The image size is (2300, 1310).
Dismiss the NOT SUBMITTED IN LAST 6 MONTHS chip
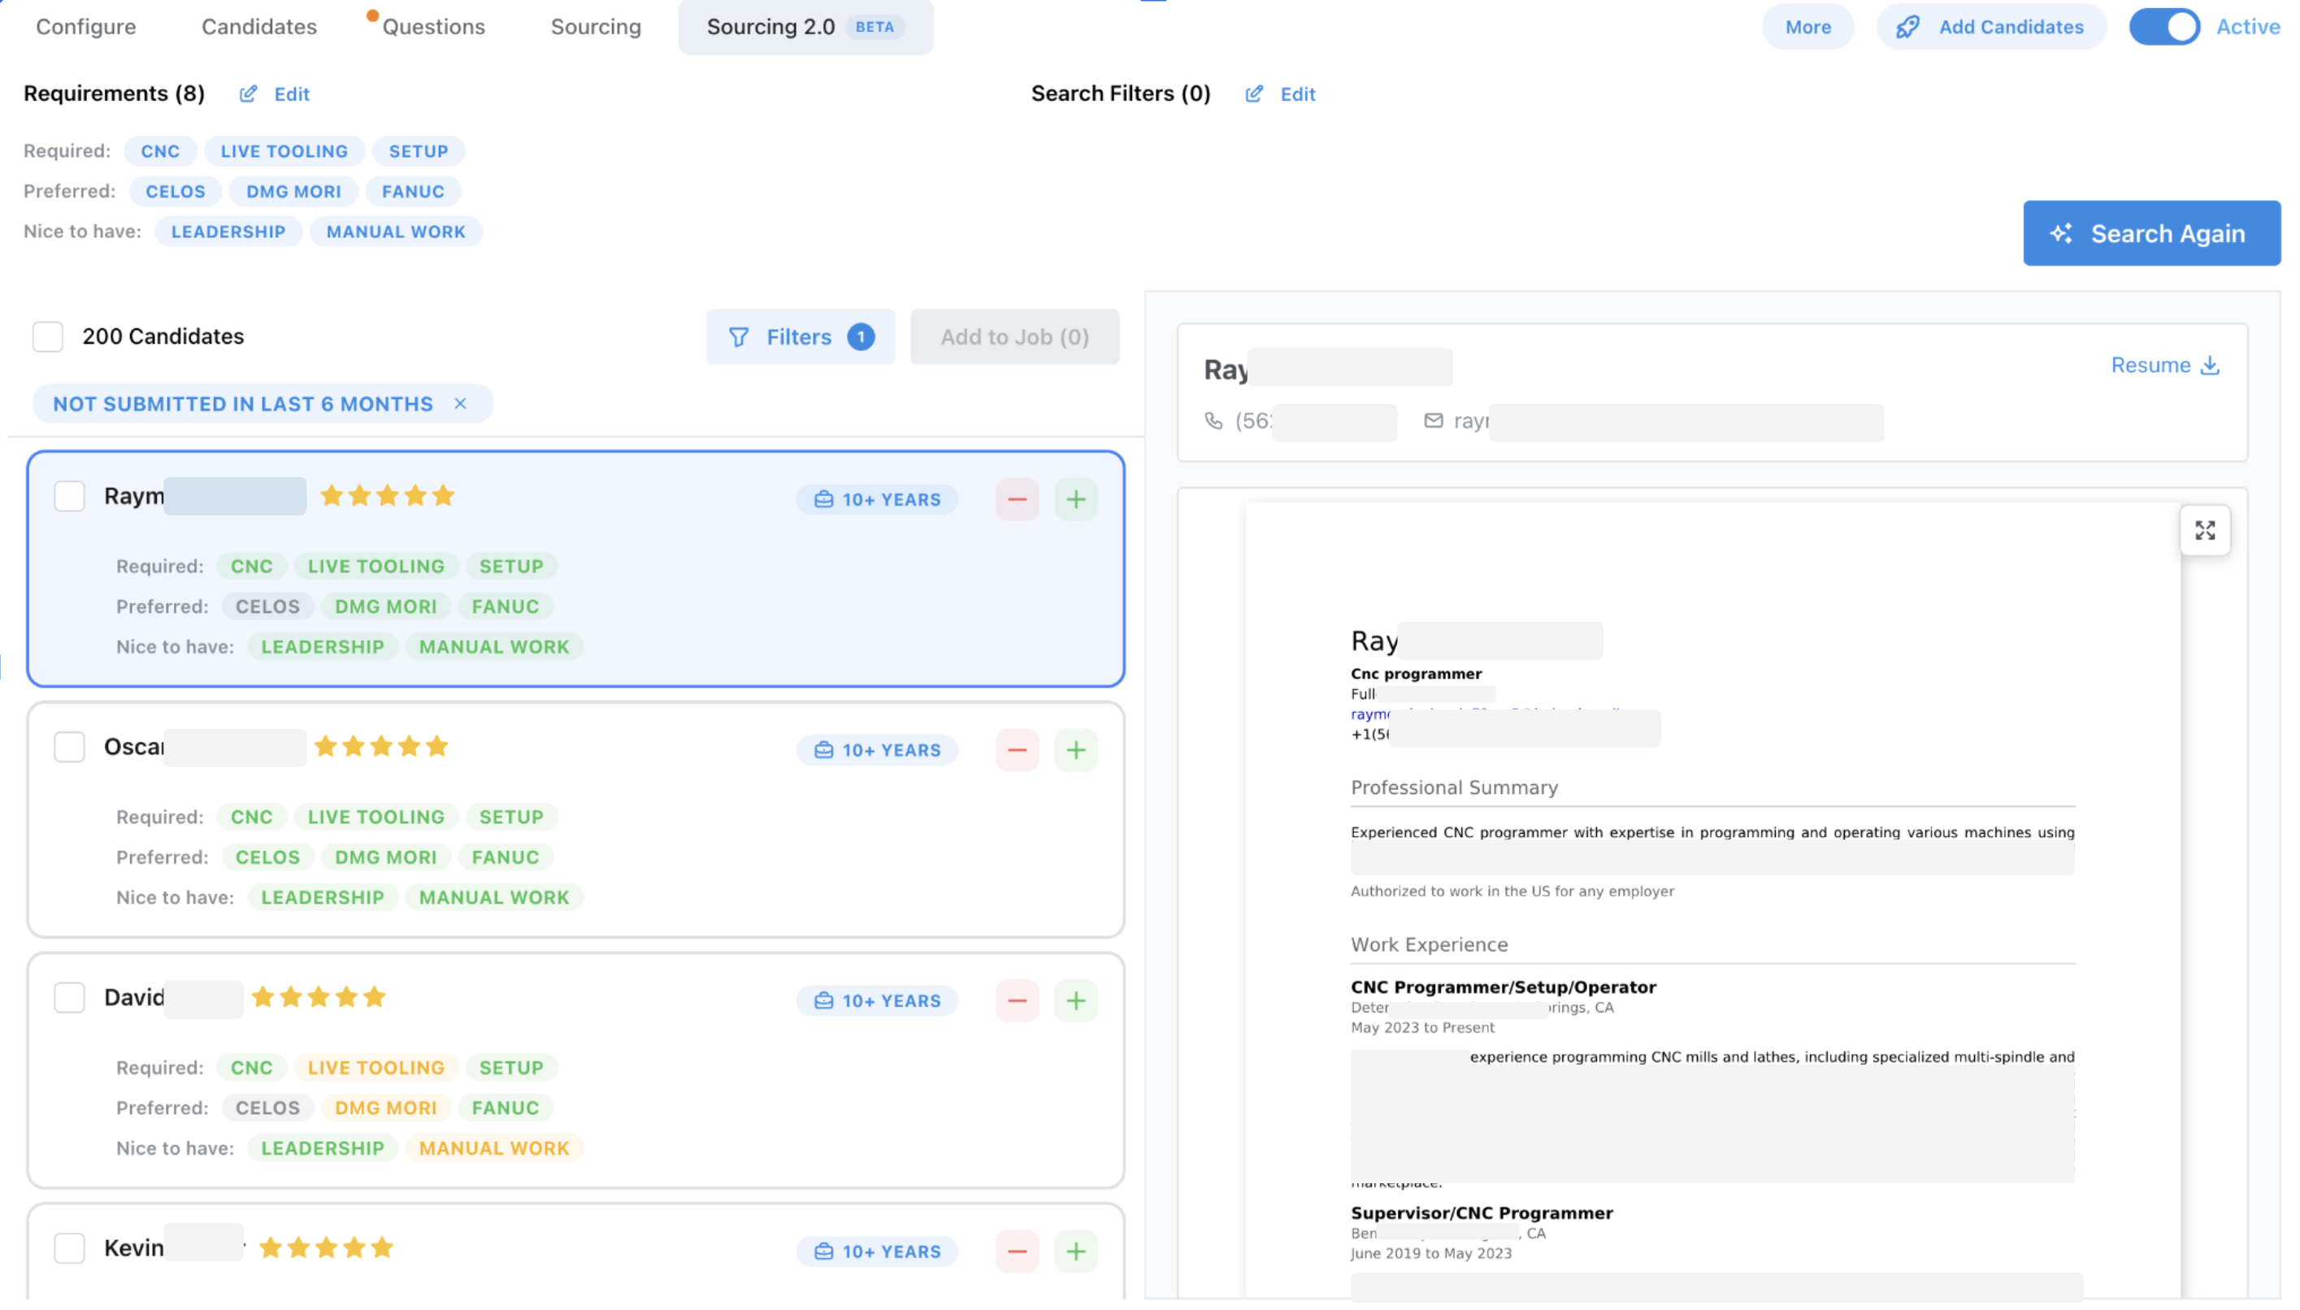[x=462, y=403]
